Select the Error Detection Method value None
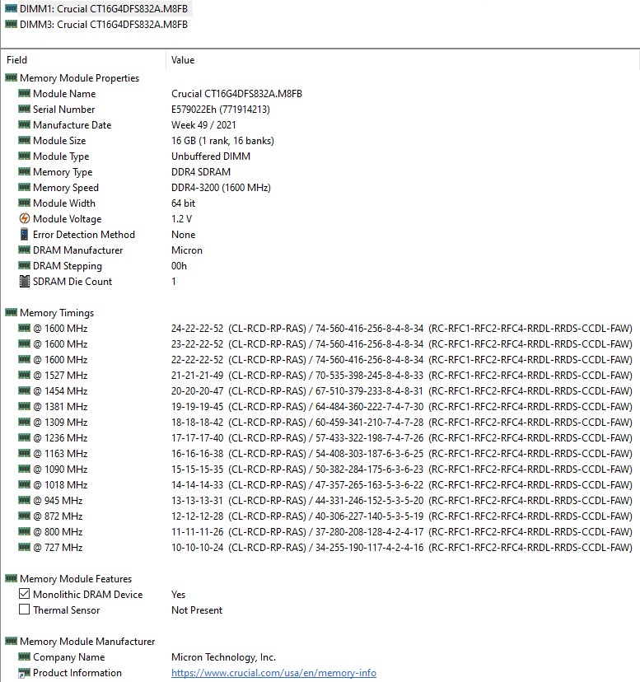 click(x=183, y=235)
